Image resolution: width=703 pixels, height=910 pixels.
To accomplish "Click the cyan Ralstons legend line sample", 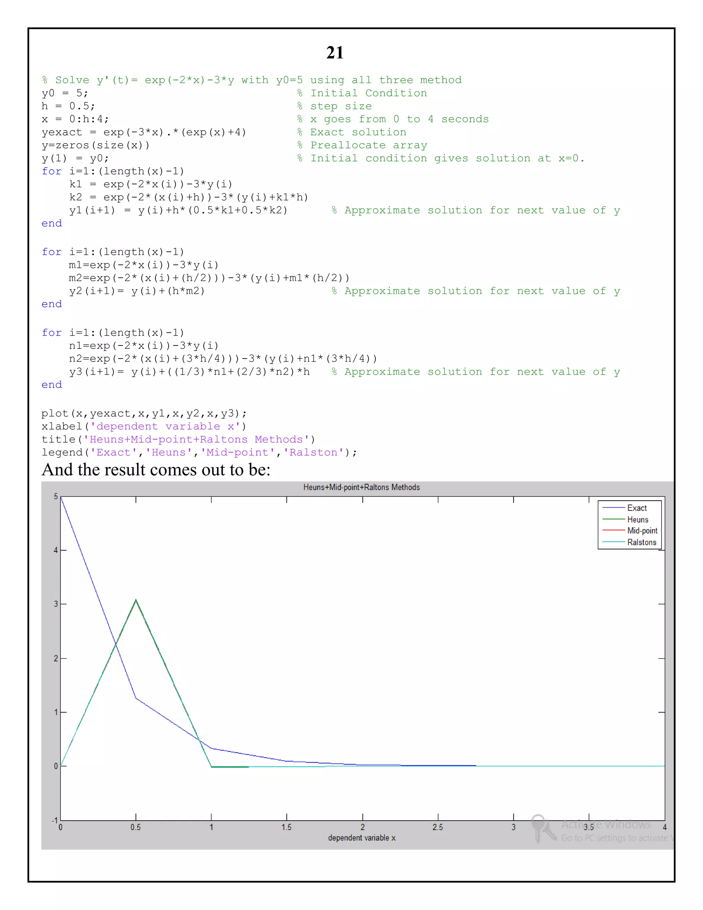I will point(613,542).
